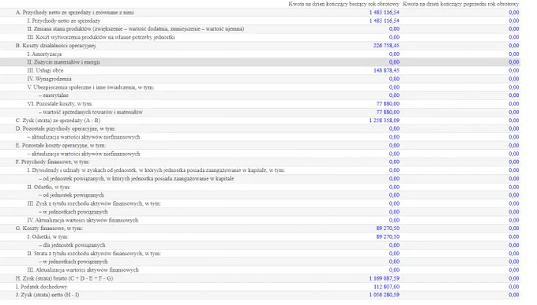
Task: Click value '77 880,00' in 'VI. Pozostałe koszty' row
Action: (388, 103)
